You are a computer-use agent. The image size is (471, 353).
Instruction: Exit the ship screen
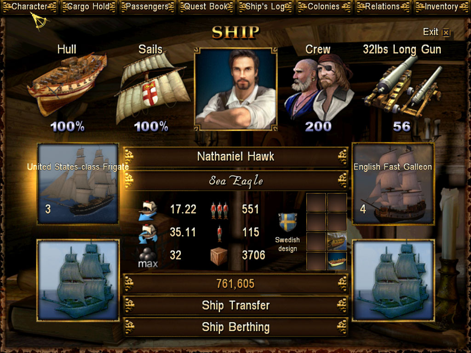[x=437, y=32]
